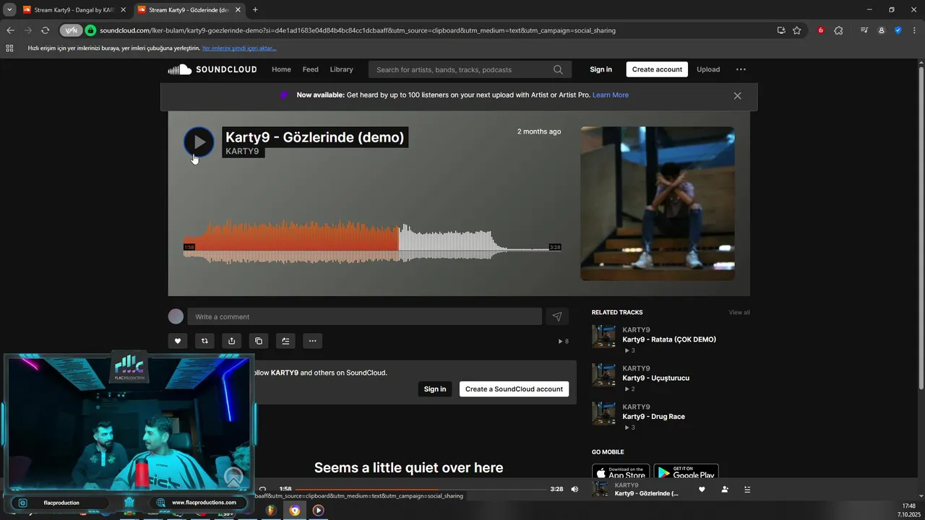925x520 pixels.
Task: Send the comment with paper plane icon
Action: (557, 316)
